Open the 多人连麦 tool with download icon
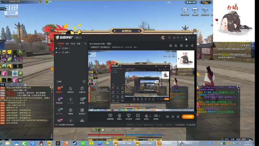Image resolution: width=259 pixels, height=146 pixels. point(71,101)
